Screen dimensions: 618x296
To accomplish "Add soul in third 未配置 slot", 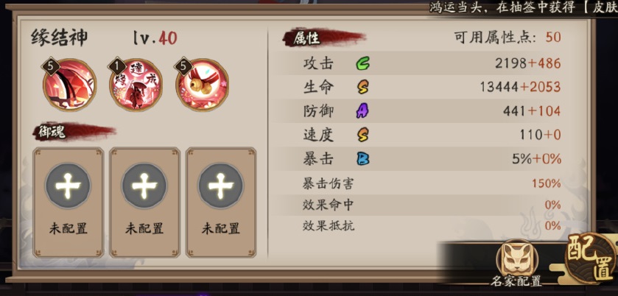I will [x=221, y=202].
